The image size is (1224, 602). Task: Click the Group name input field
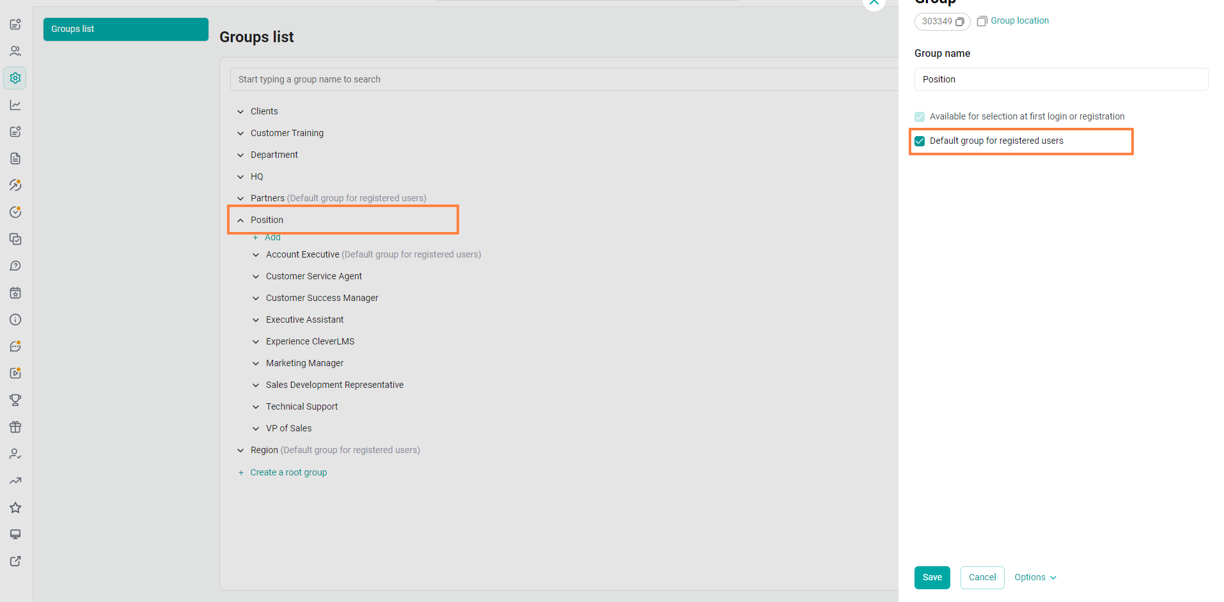pyautogui.click(x=1061, y=79)
